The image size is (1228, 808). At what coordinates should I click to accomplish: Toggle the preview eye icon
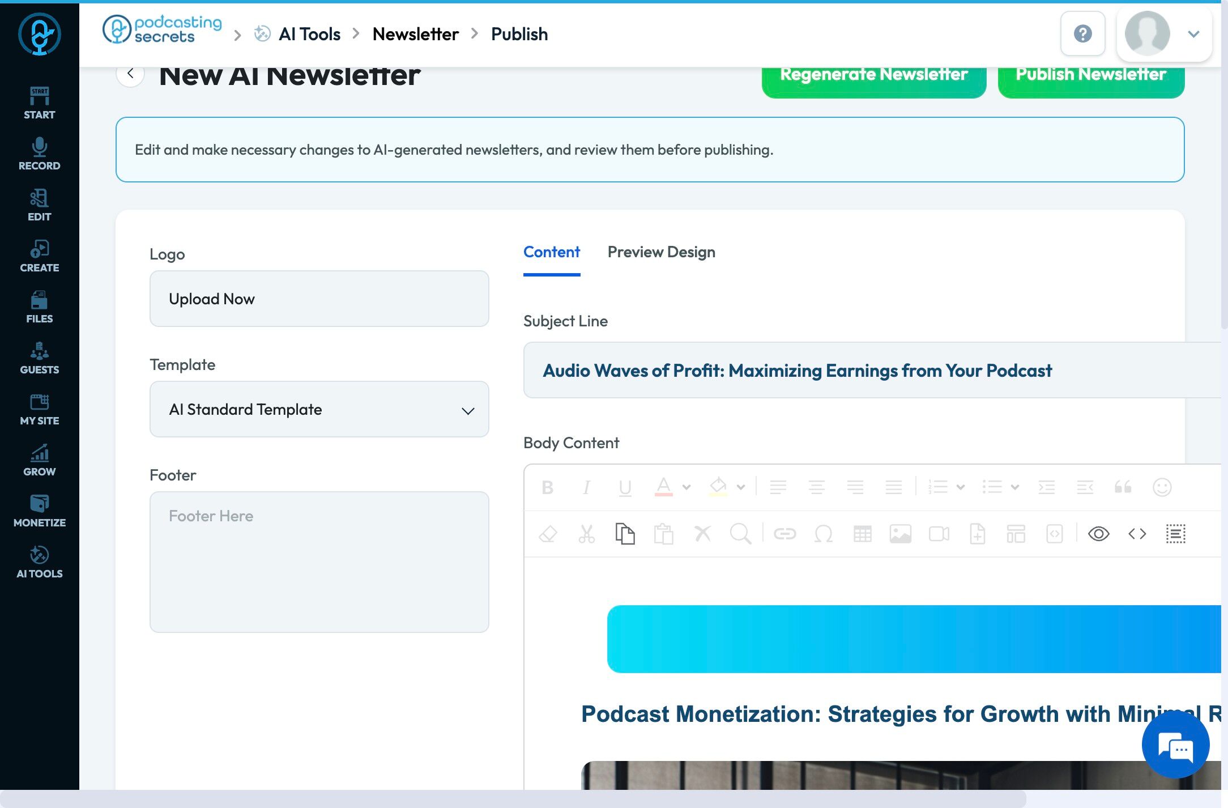(x=1098, y=534)
